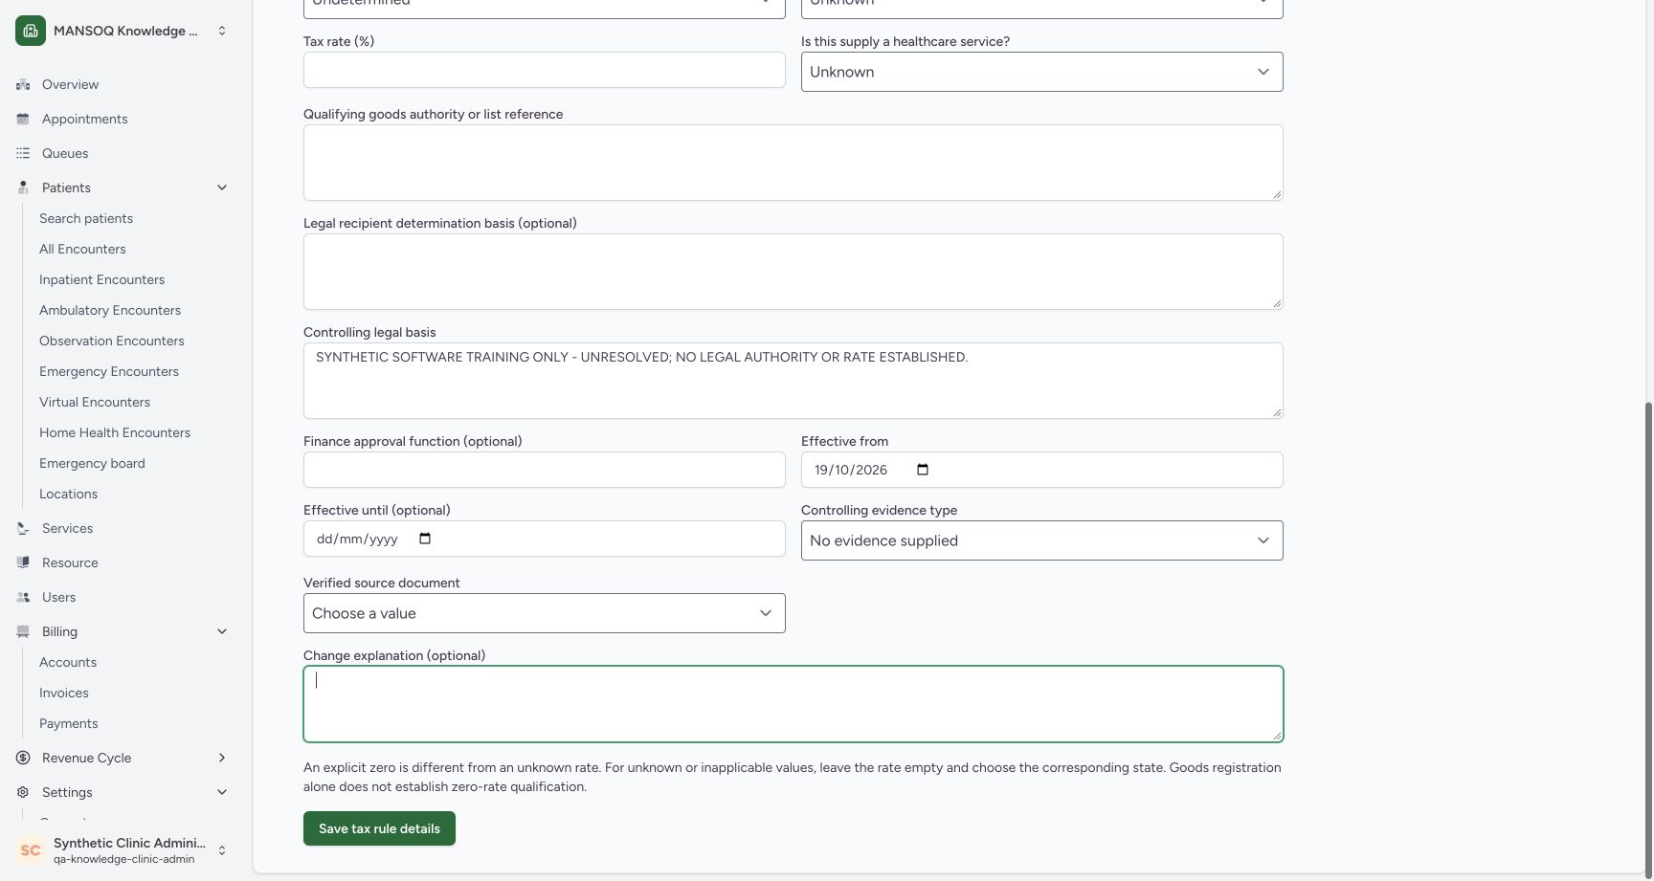Open the Verified source document dropdown

pyautogui.click(x=545, y=613)
